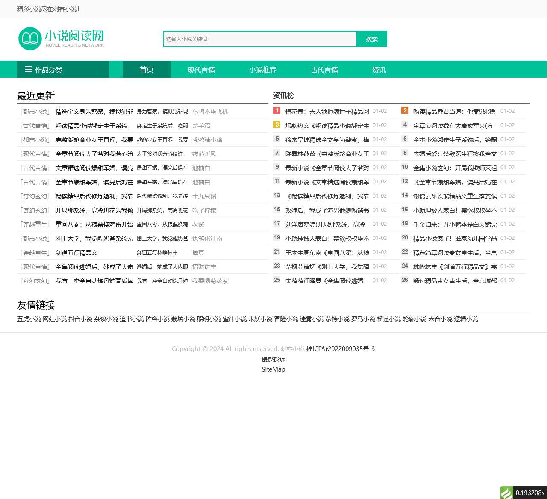The width and height of the screenshot is (547, 499).
Task: Click the yellow rank 3 badge
Action: click(x=277, y=125)
